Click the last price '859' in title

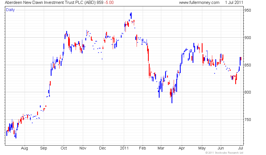tap(100, 2)
